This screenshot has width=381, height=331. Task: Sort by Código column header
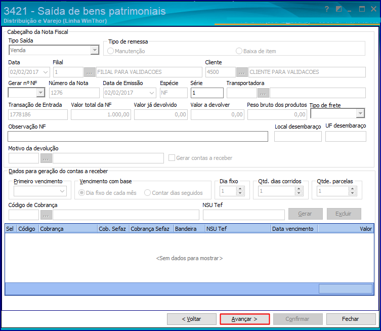pos(27,229)
